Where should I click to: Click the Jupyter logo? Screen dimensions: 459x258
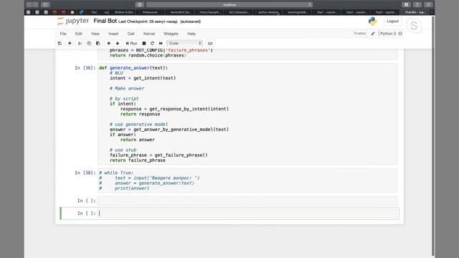(x=73, y=21)
